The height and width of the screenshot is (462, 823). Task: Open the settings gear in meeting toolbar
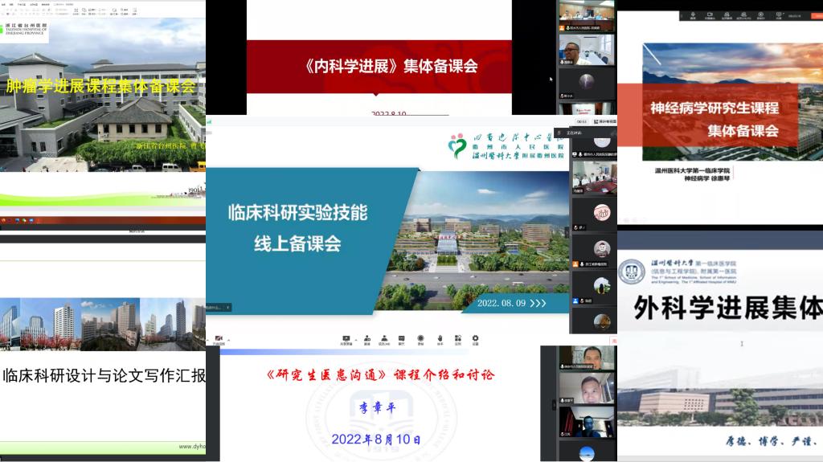click(475, 339)
